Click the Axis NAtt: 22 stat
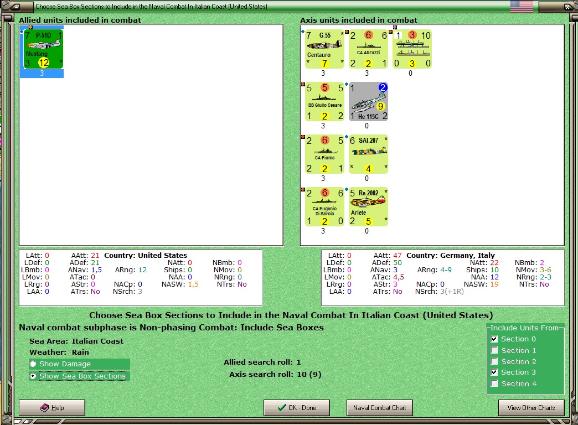Image resolution: width=578 pixels, height=425 pixels. coord(484,262)
